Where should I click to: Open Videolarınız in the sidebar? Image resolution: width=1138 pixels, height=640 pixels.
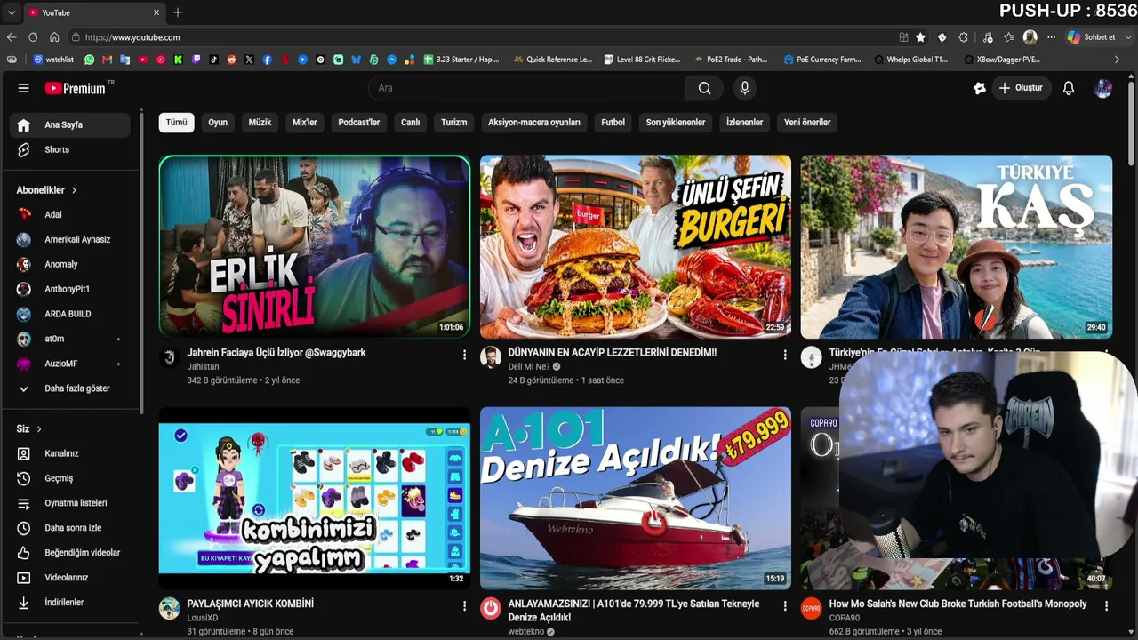tap(71, 578)
